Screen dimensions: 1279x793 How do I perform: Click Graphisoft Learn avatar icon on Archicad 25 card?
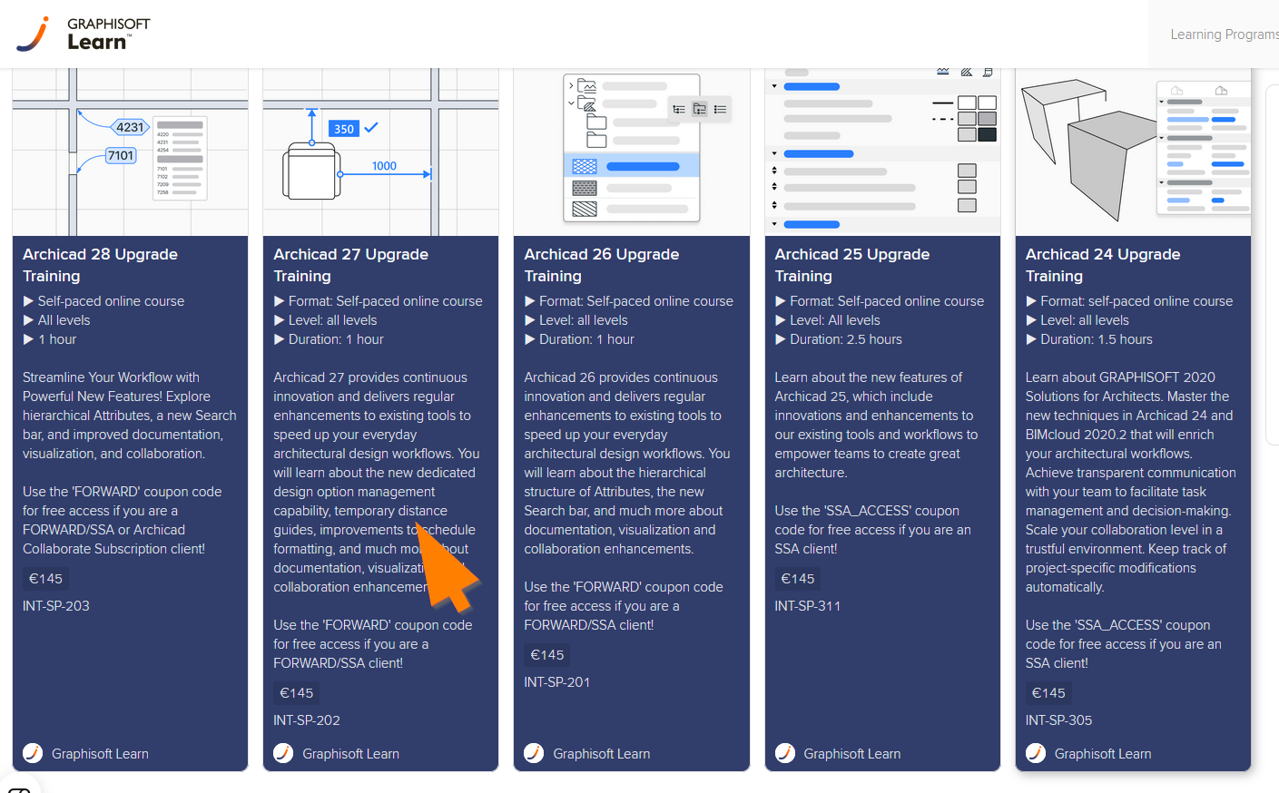pyautogui.click(x=785, y=753)
